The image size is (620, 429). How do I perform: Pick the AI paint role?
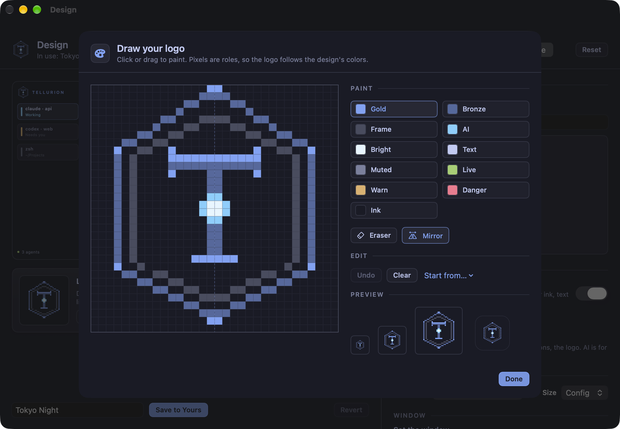(486, 129)
